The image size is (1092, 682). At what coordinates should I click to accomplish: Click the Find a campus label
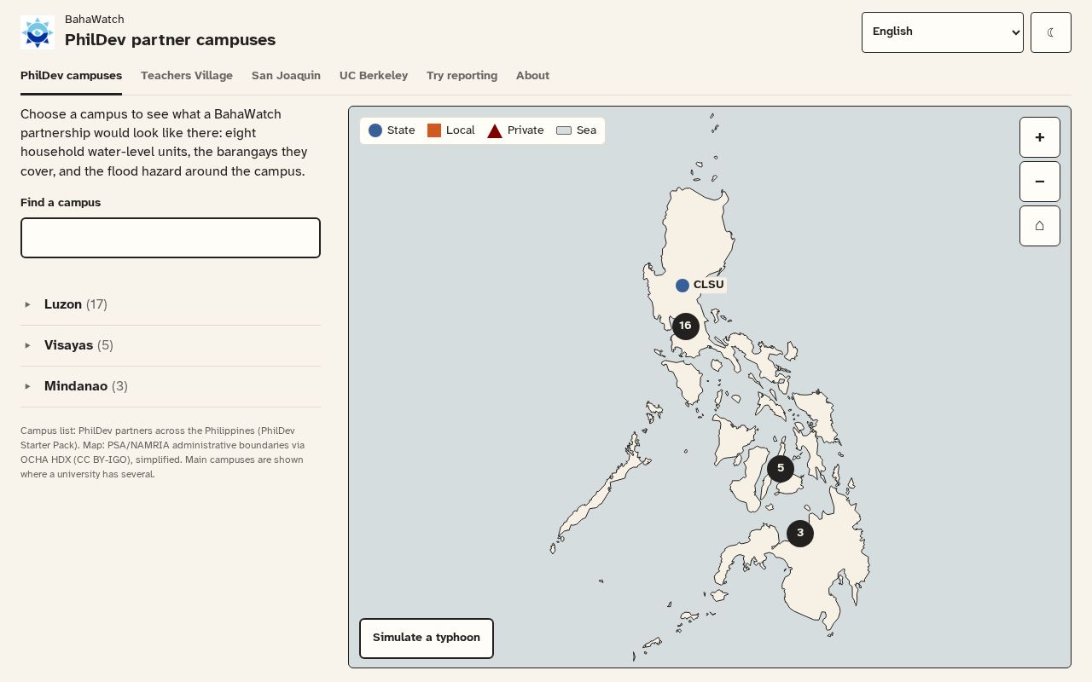tap(61, 203)
